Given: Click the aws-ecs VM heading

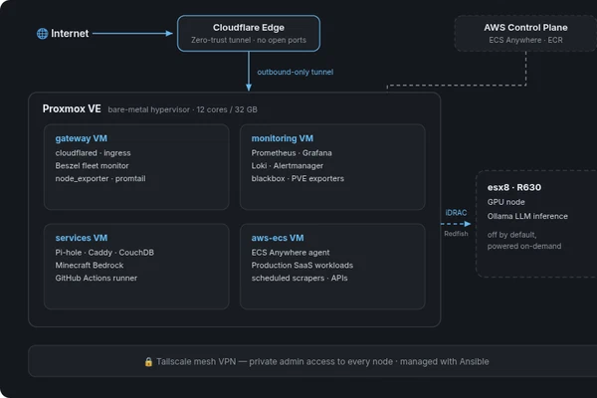Looking at the screenshot, I should 278,238.
